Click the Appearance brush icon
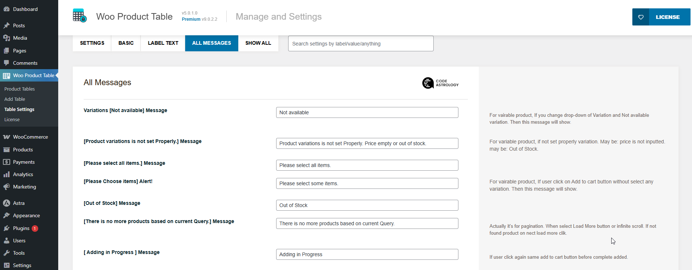The image size is (692, 270). click(7, 215)
